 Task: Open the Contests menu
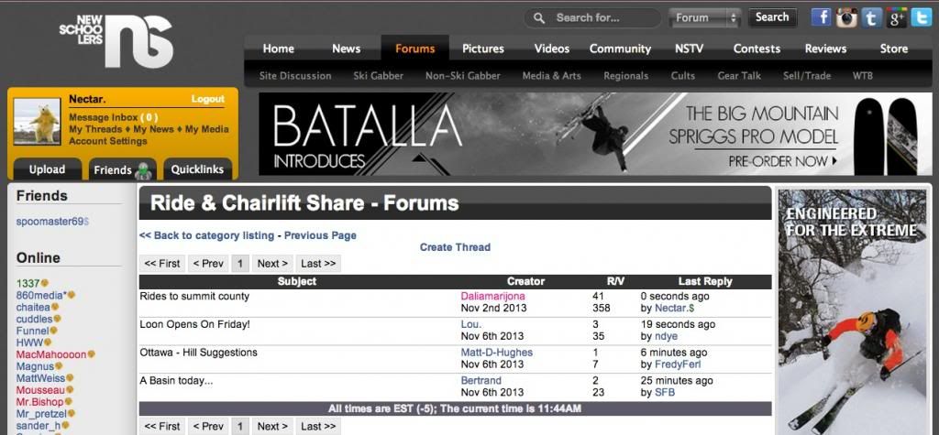pyautogui.click(x=757, y=49)
